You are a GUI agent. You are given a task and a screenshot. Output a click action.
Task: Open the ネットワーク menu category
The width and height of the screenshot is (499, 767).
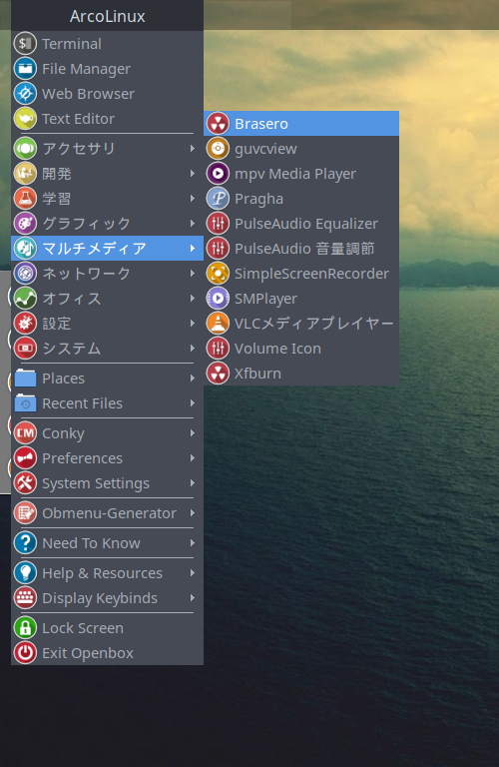tap(107, 274)
